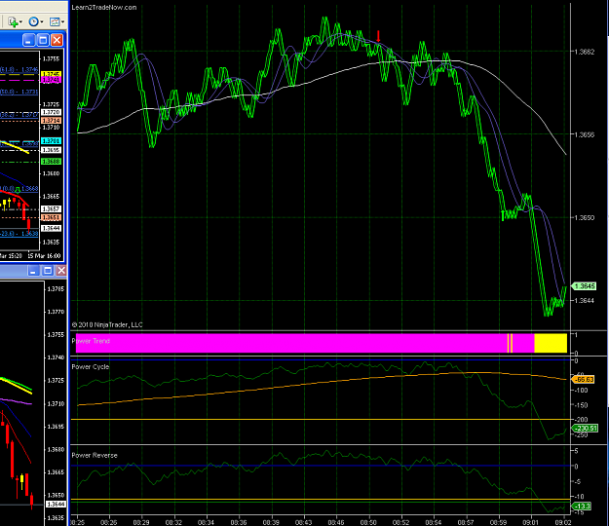Click the Power Trend panel label
Image resolution: width=609 pixels, height=526 pixels.
(x=91, y=341)
